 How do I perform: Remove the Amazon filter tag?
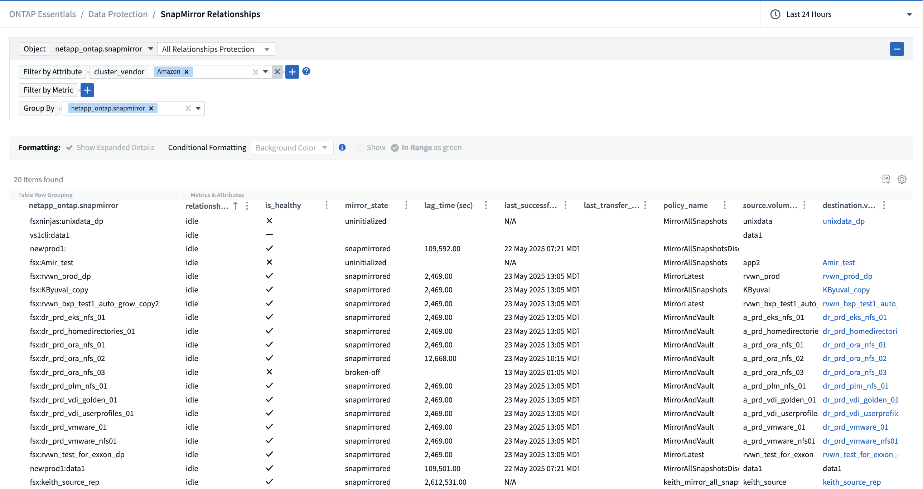(186, 72)
